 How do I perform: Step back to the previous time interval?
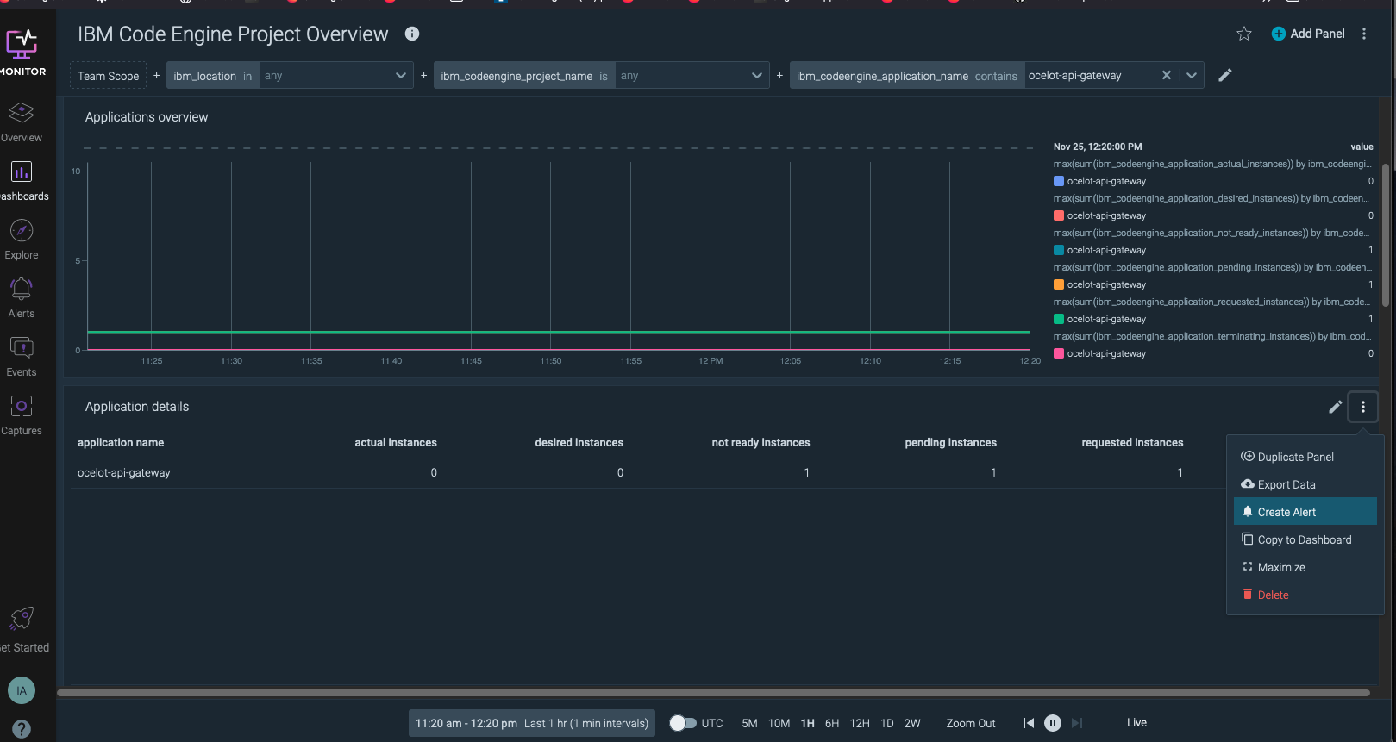pos(1028,723)
